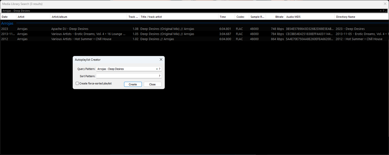Clear the Query Pattern field with its x icon
Image resolution: width=389 pixels, height=155 pixels.
tap(157, 69)
